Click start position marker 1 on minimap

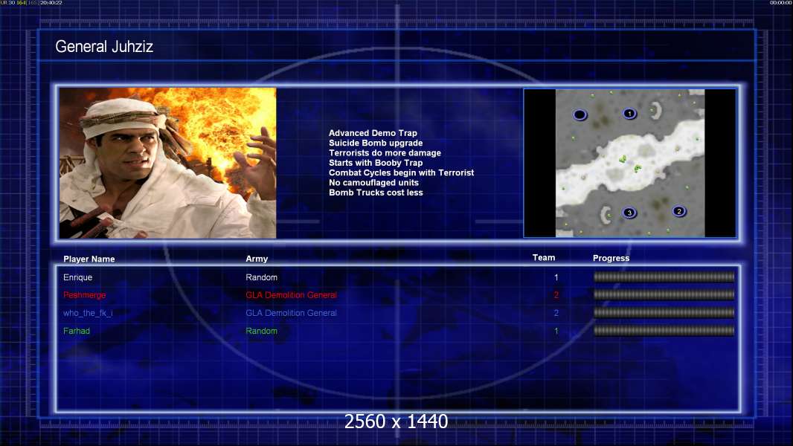pos(629,114)
